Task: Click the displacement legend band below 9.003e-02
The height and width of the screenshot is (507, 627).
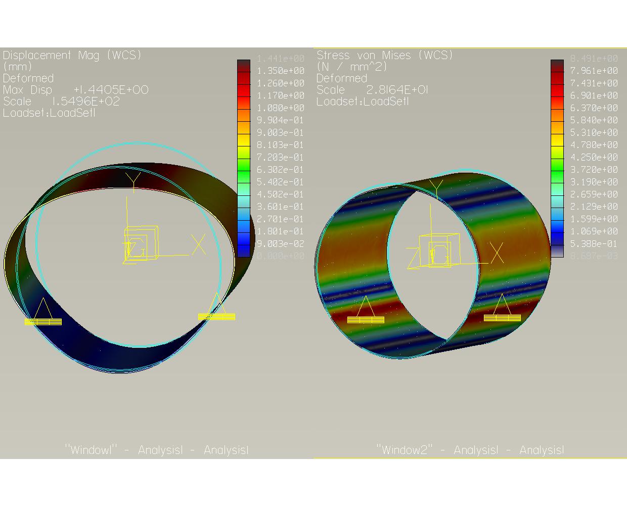Action: pyautogui.click(x=244, y=251)
